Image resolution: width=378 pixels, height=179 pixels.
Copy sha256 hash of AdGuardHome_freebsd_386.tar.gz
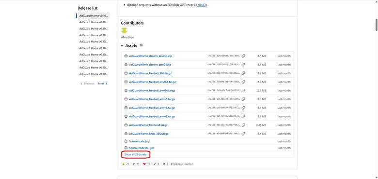(x=243, y=73)
